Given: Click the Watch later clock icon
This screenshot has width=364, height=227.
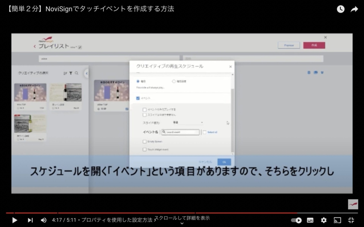Looking at the screenshot, I should [341, 9].
